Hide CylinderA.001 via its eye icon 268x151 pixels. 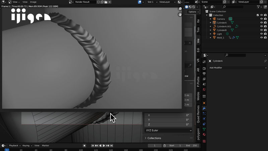tap(262, 27)
